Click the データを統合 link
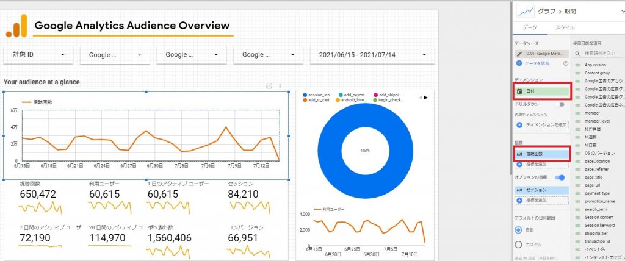 pyautogui.click(x=538, y=63)
